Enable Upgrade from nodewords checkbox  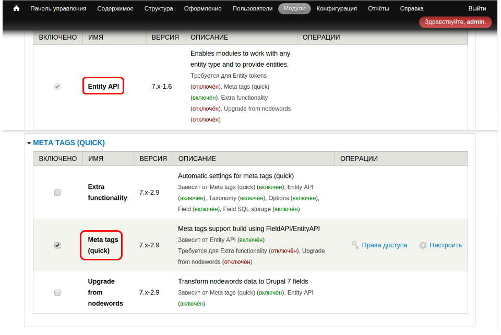point(57,292)
